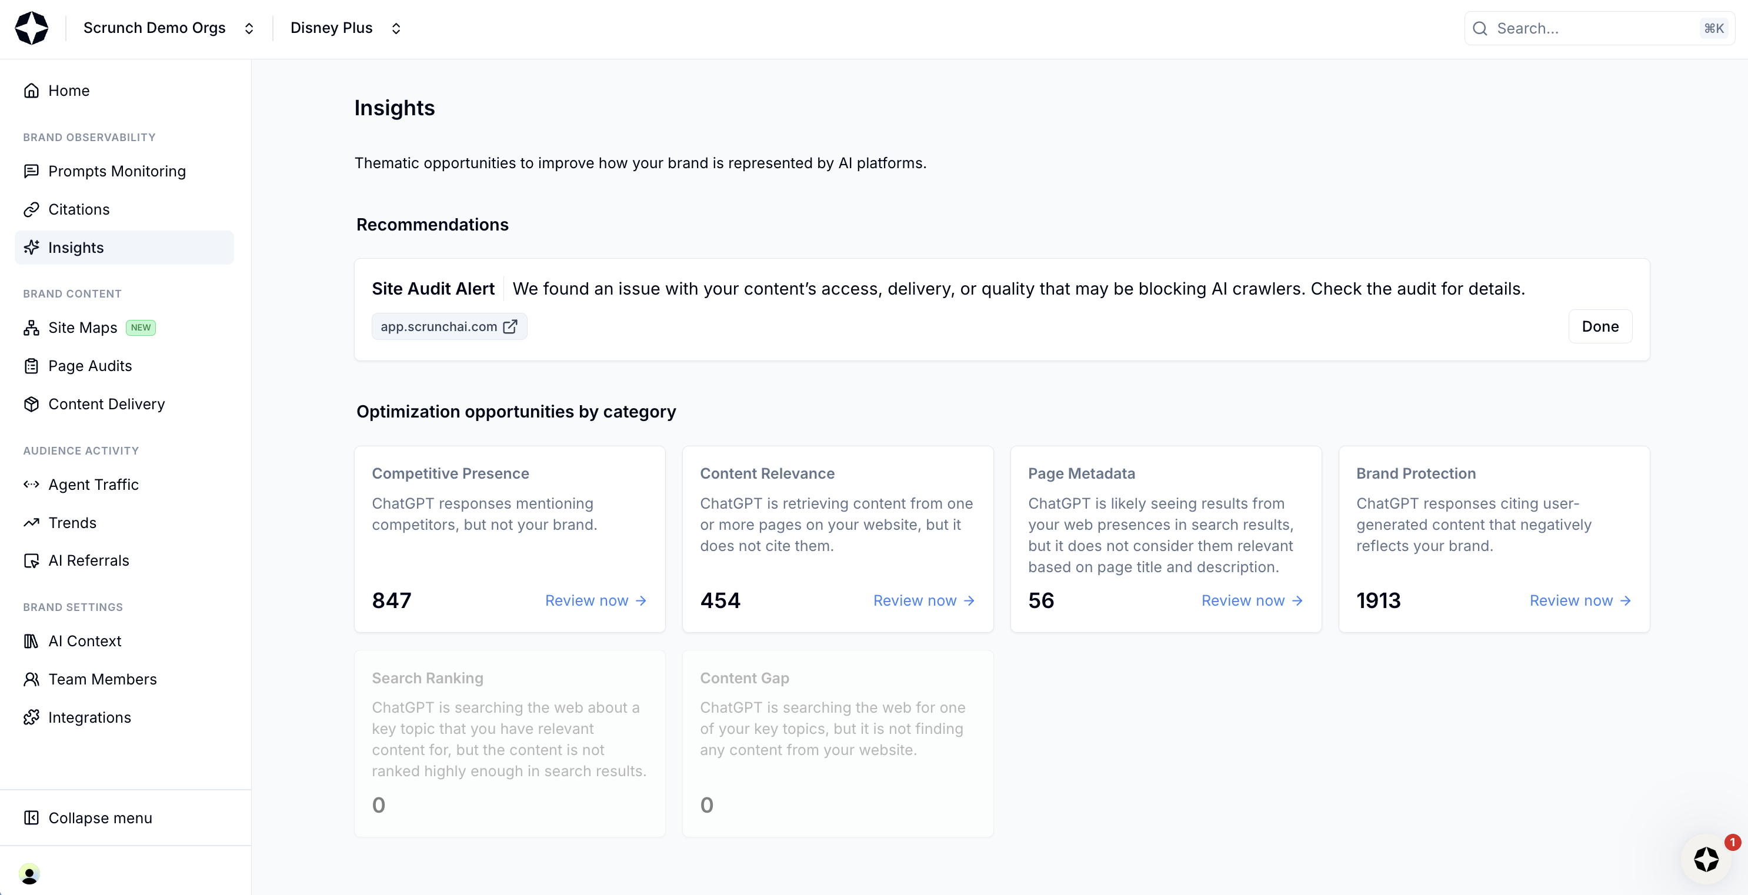Click the Integrations puzzle icon
The width and height of the screenshot is (1748, 895).
[x=31, y=717]
